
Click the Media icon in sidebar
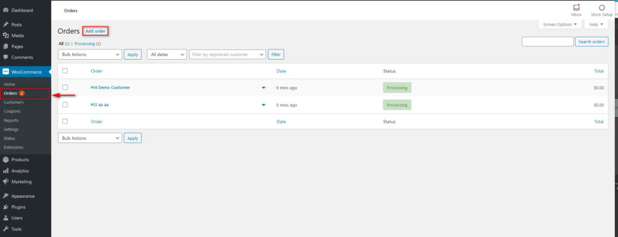pos(5,36)
